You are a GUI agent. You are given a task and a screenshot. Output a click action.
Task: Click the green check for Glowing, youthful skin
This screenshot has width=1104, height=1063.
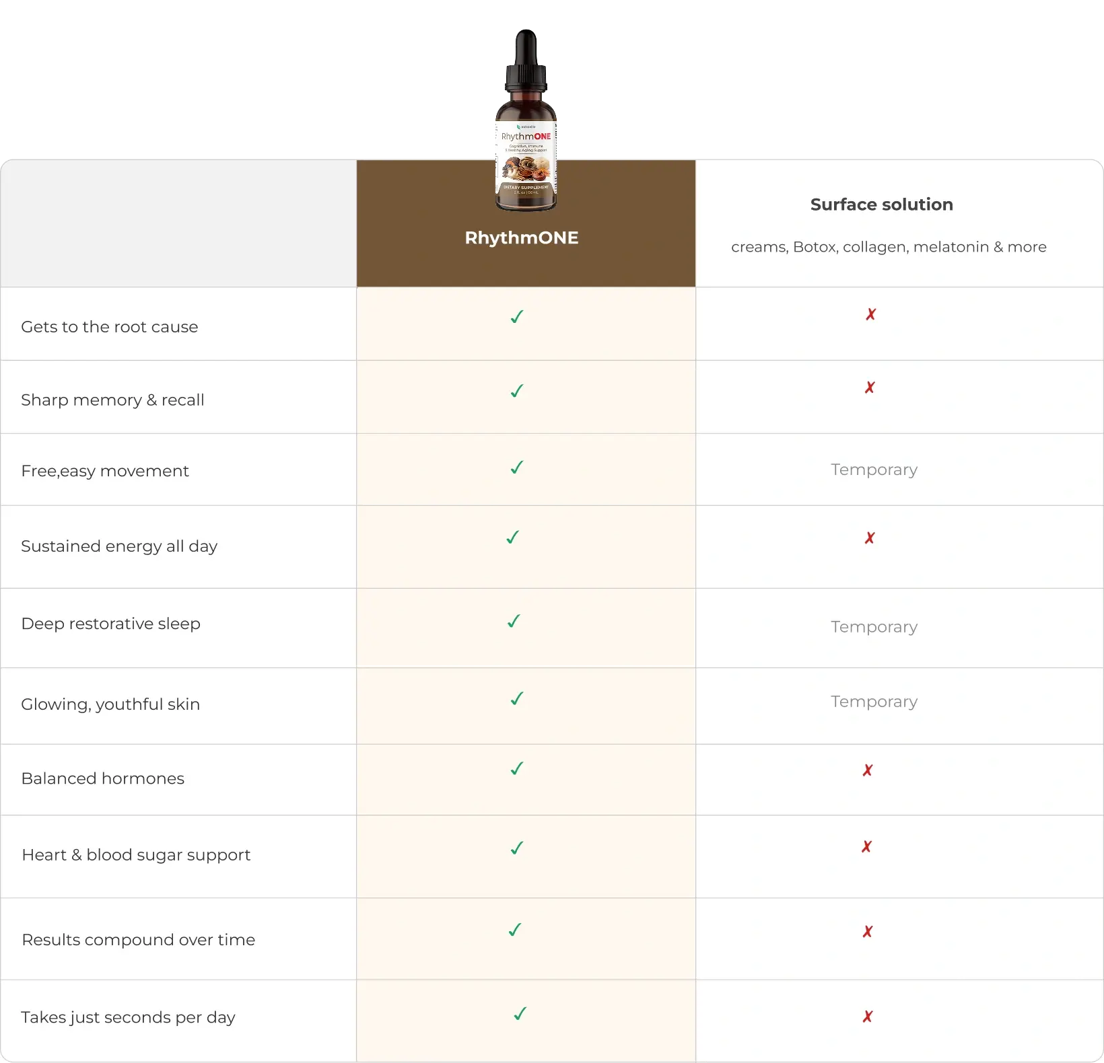point(517,698)
